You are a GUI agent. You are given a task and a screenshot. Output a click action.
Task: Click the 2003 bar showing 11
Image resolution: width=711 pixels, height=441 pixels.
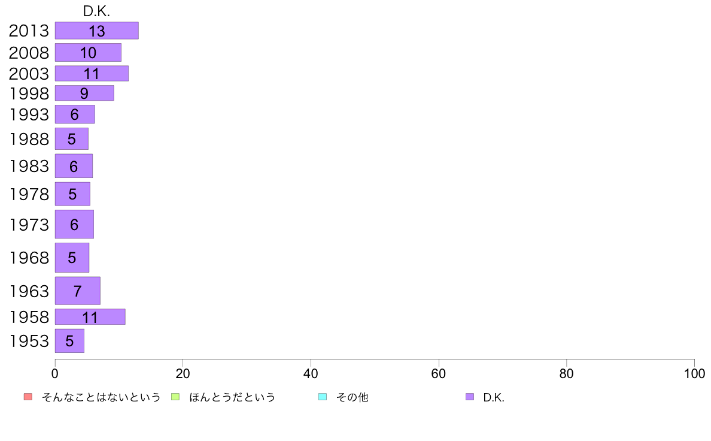[92, 74]
